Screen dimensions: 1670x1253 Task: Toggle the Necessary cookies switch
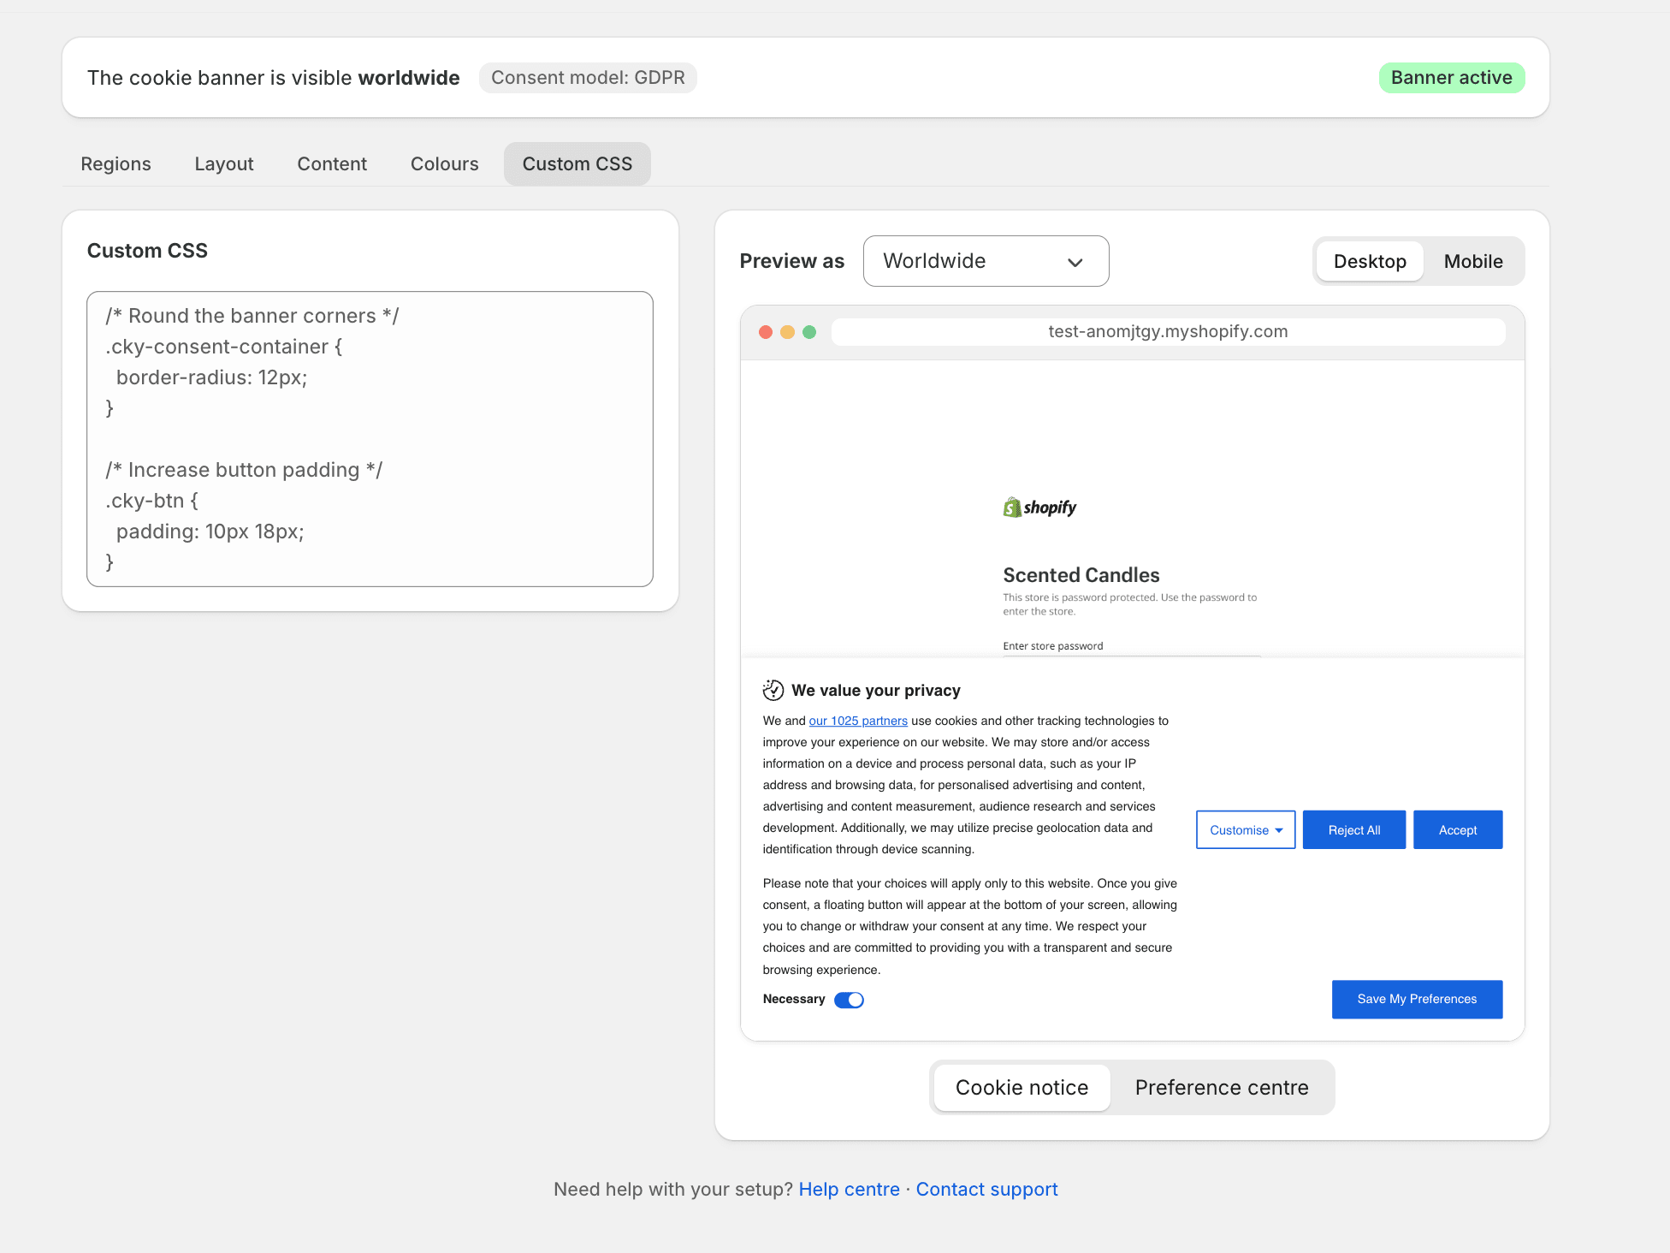tap(849, 1000)
